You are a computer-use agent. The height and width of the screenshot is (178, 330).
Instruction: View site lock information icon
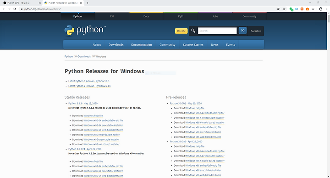(x=22, y=9)
